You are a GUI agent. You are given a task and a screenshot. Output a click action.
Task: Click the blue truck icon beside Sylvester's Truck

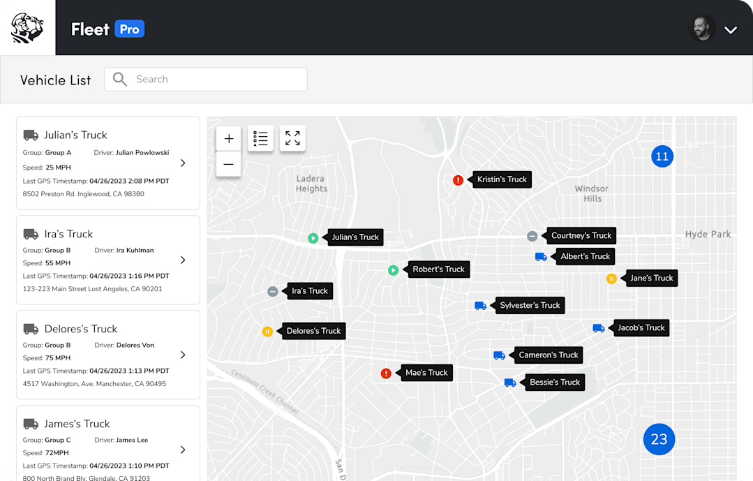coord(480,305)
